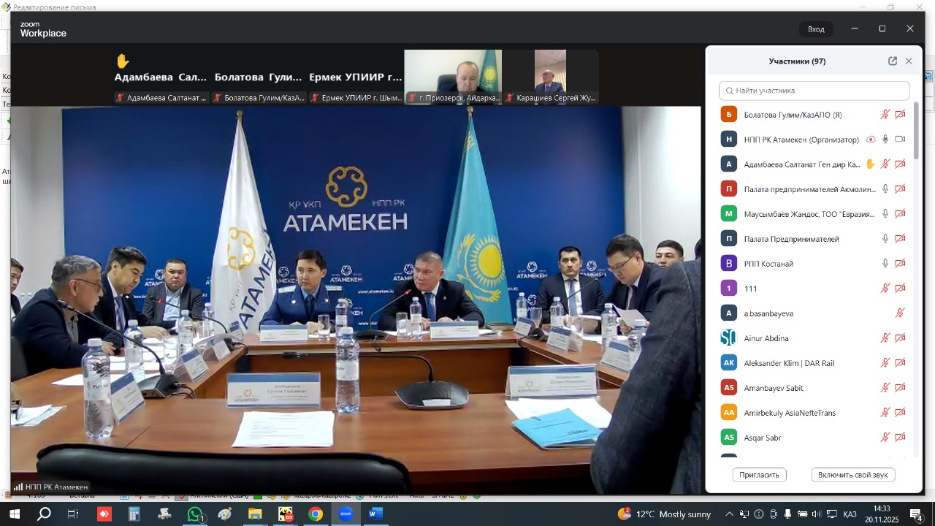Click the volume speaker icon in system tray
The width and height of the screenshot is (935, 526).
[817, 514]
